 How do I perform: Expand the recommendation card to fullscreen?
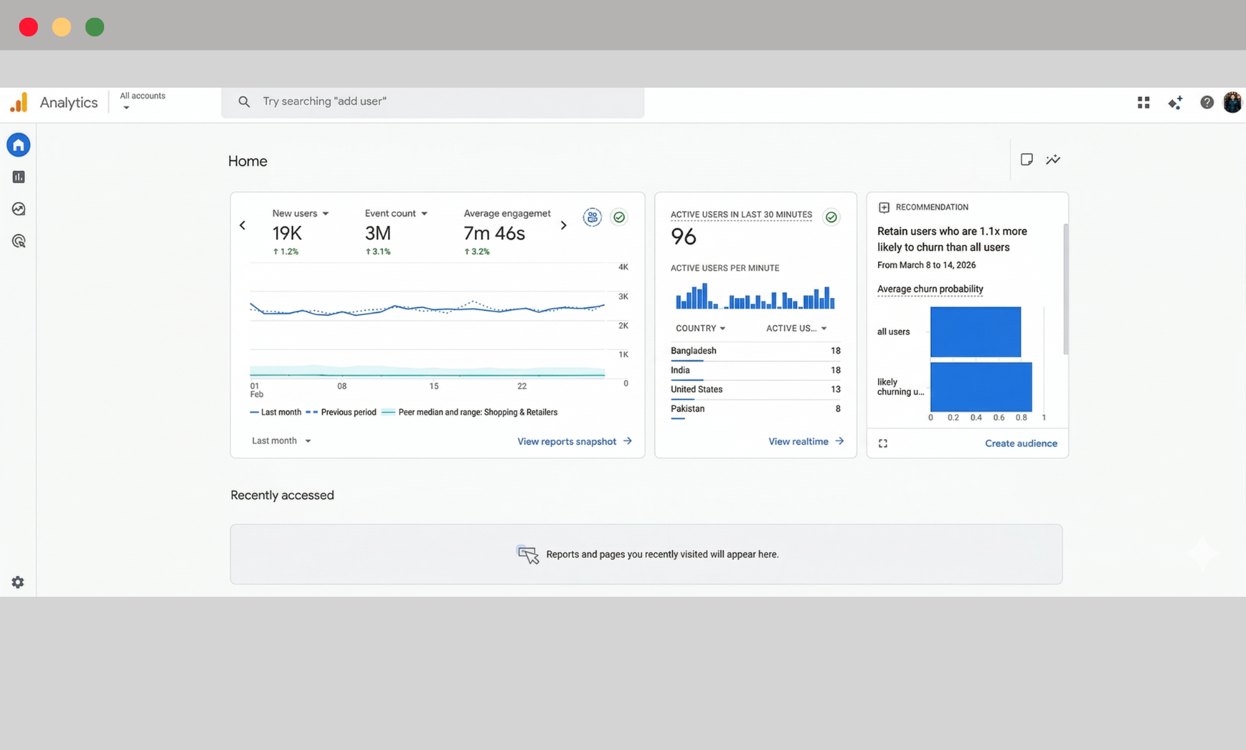882,443
